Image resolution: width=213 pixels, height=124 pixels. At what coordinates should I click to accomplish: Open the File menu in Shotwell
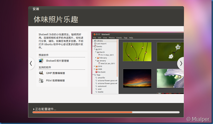(95, 38)
